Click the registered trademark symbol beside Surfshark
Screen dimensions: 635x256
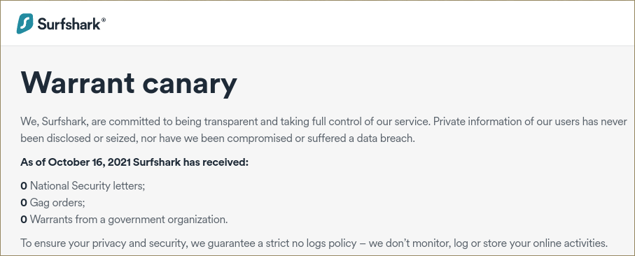point(104,20)
